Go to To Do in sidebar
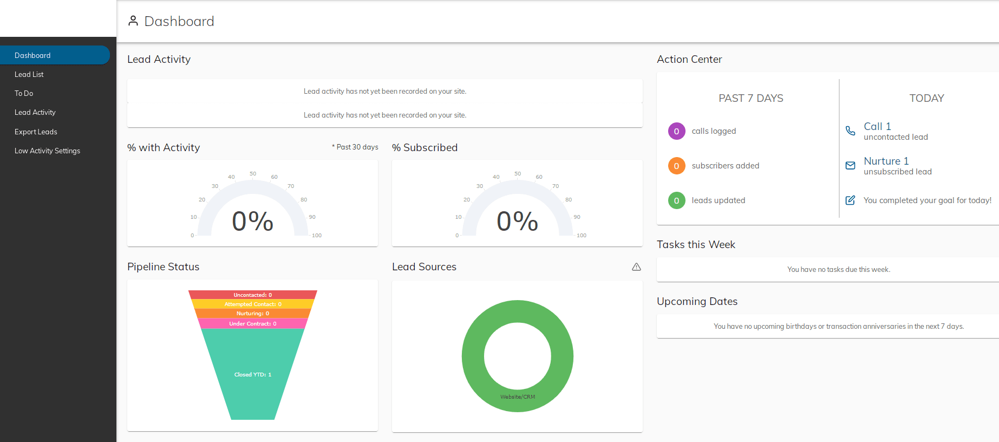This screenshot has height=442, width=999. coord(24,94)
